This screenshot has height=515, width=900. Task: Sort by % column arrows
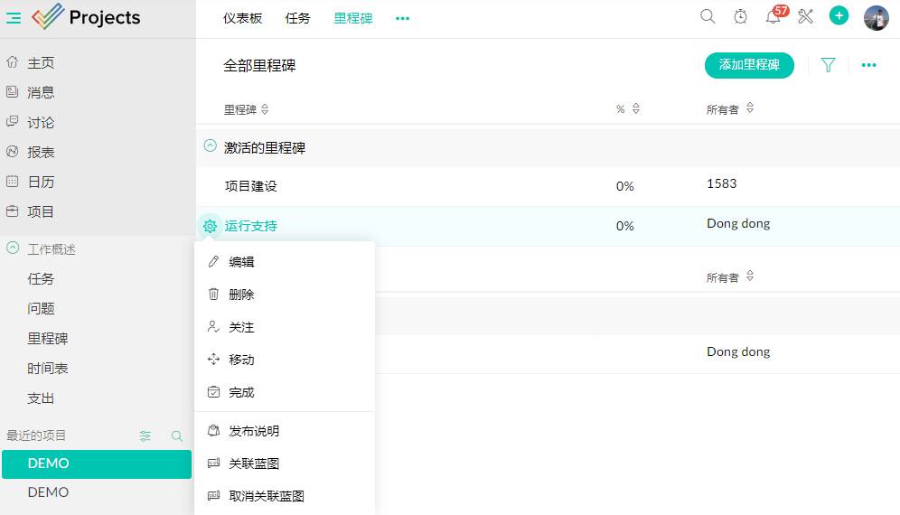pos(636,108)
